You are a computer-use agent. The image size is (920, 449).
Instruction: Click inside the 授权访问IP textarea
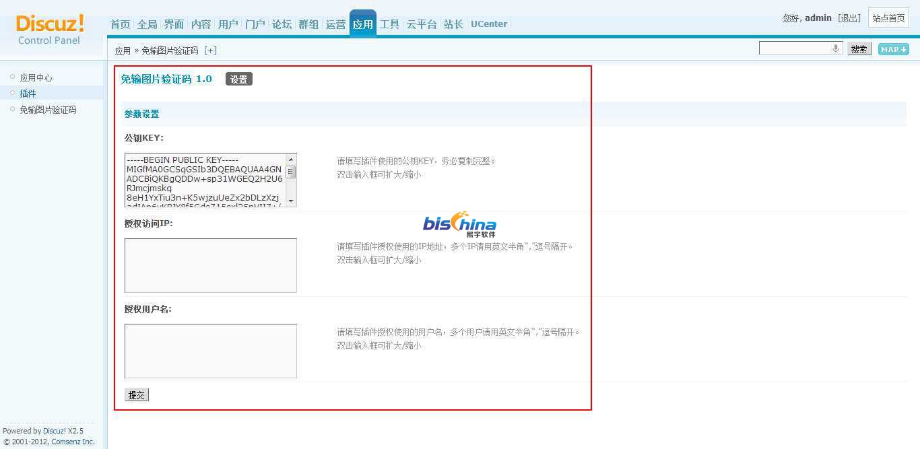[211, 265]
